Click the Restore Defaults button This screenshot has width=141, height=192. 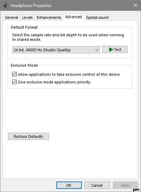[29, 136]
